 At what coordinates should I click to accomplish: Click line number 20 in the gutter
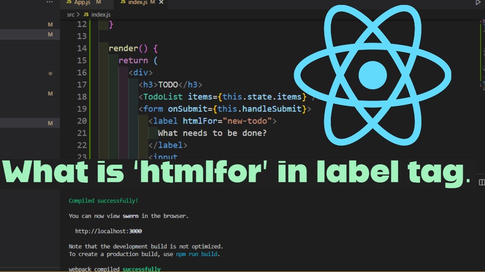(81, 121)
